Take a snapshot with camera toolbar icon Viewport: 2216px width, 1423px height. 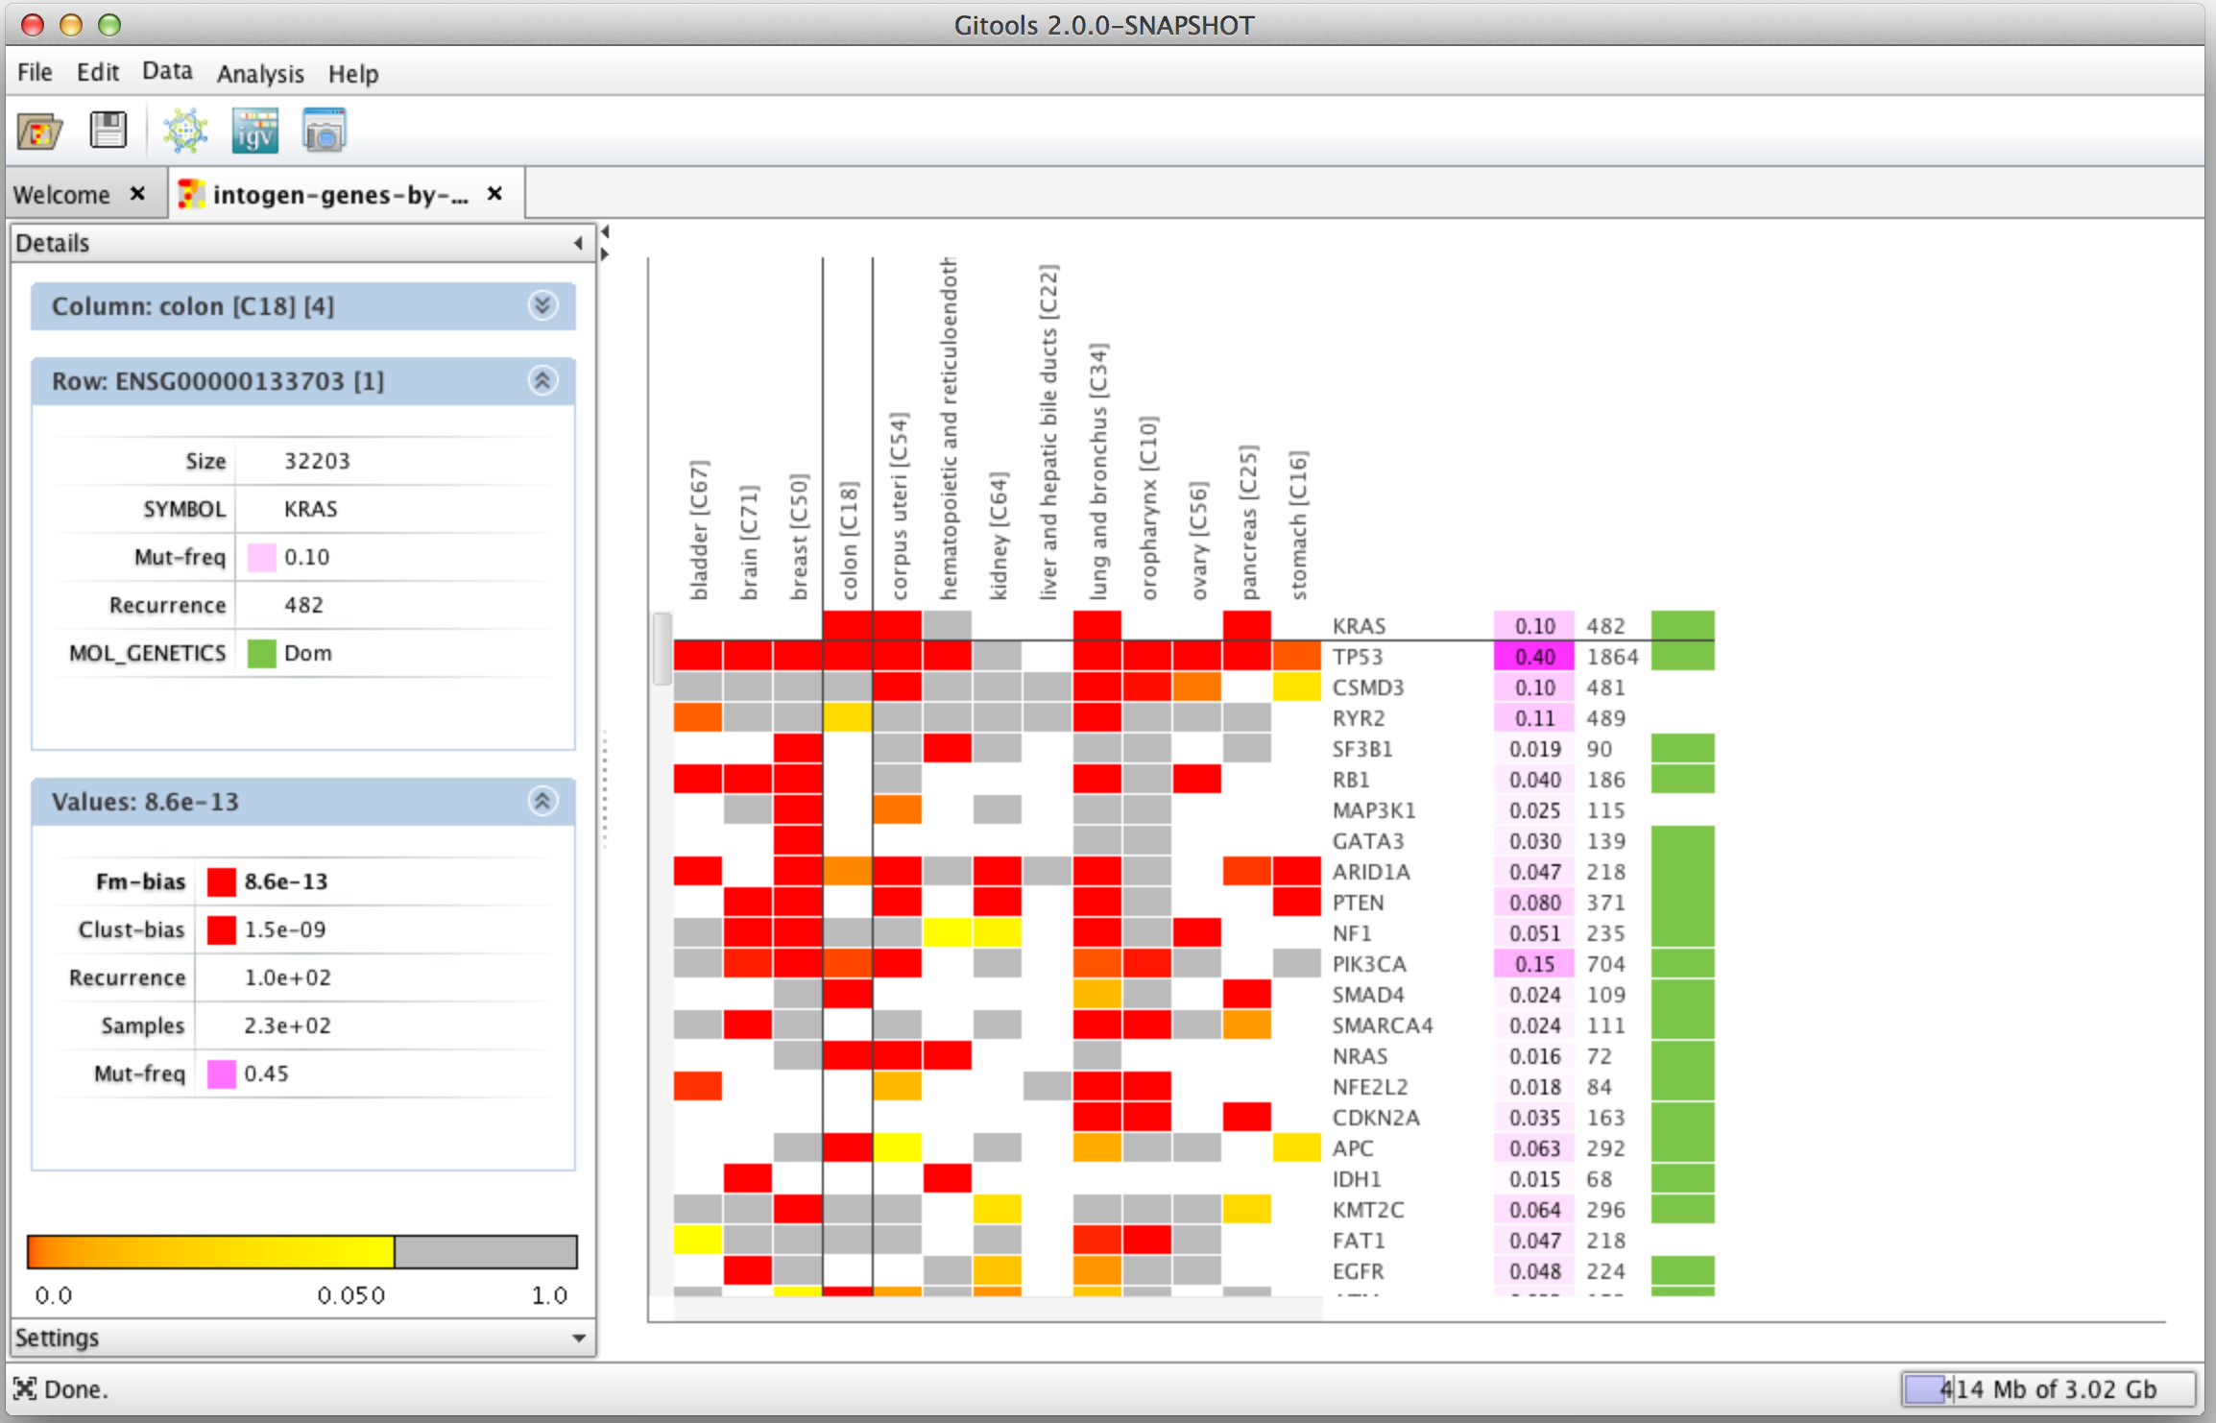324,131
